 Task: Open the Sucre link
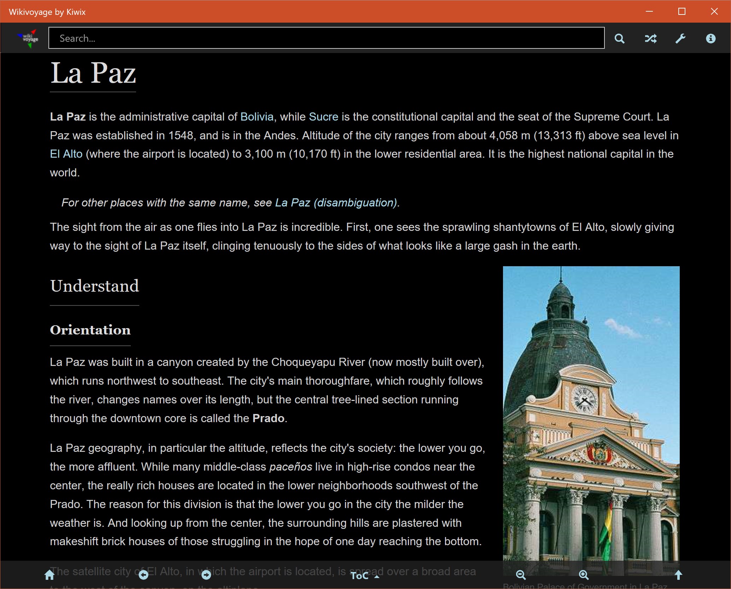[x=323, y=117]
